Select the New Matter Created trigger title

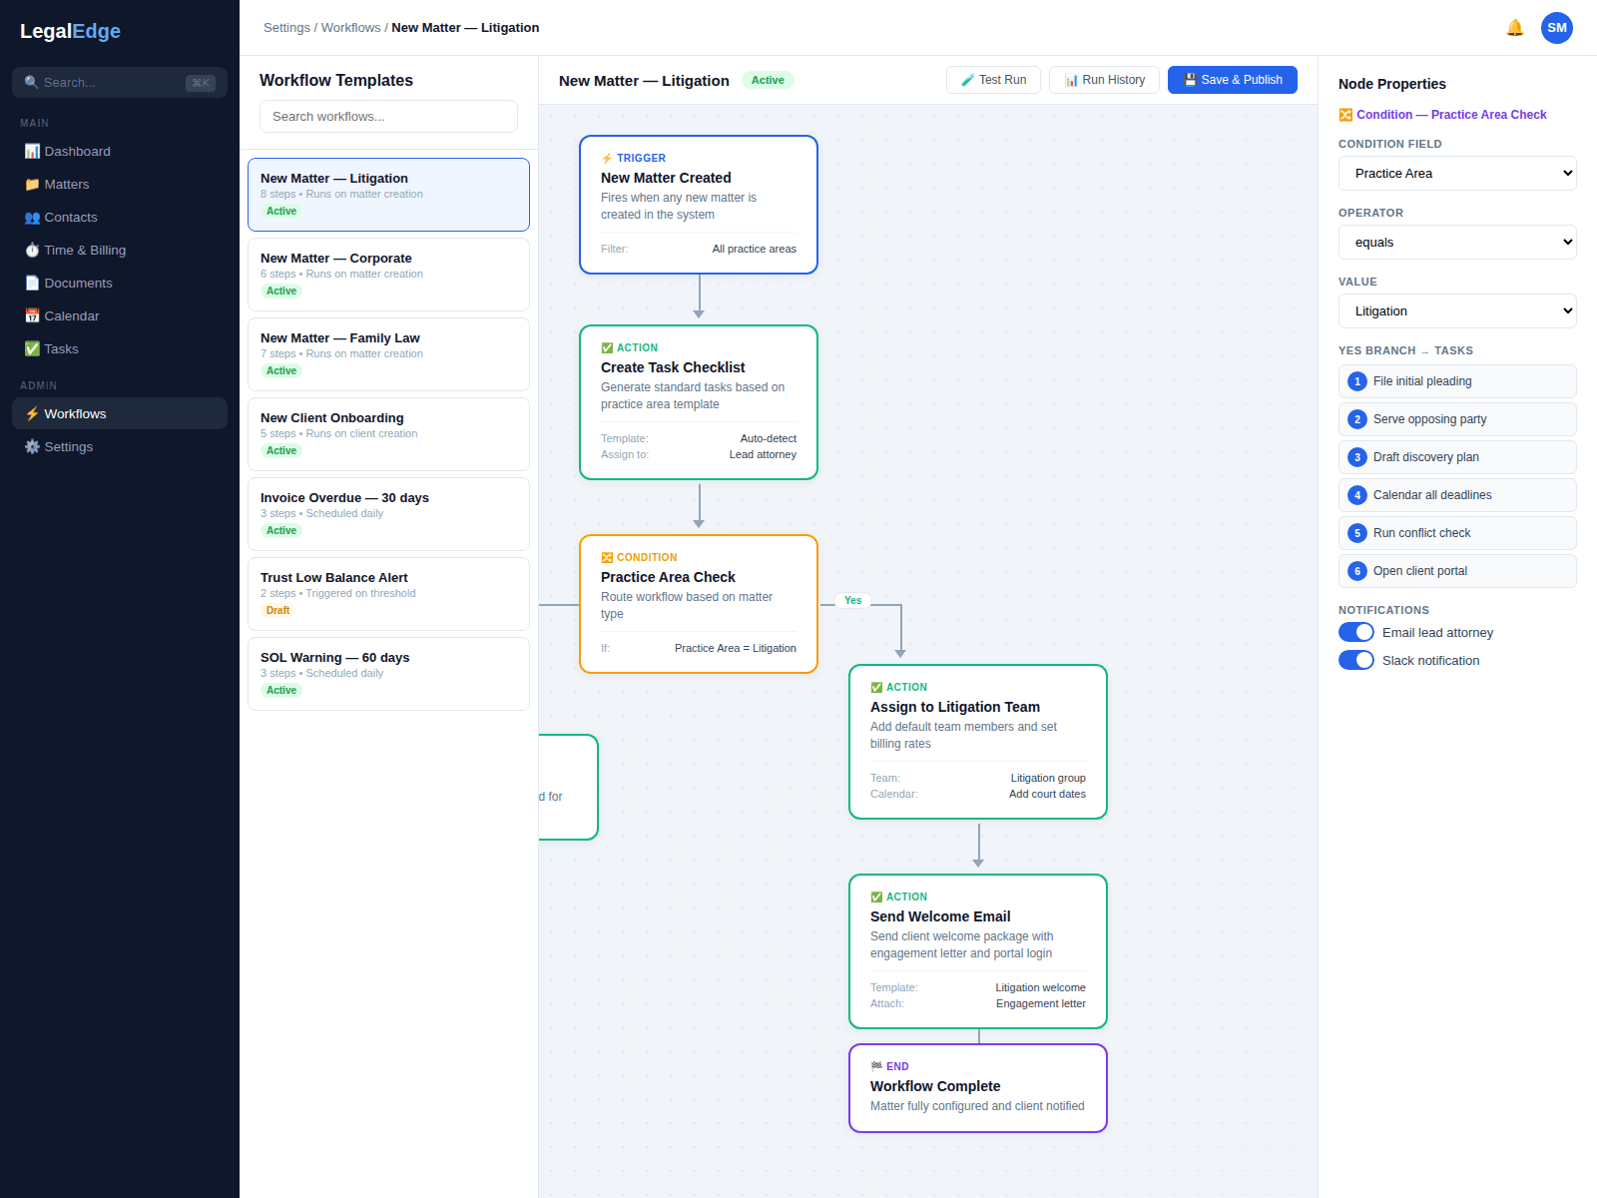point(666,178)
